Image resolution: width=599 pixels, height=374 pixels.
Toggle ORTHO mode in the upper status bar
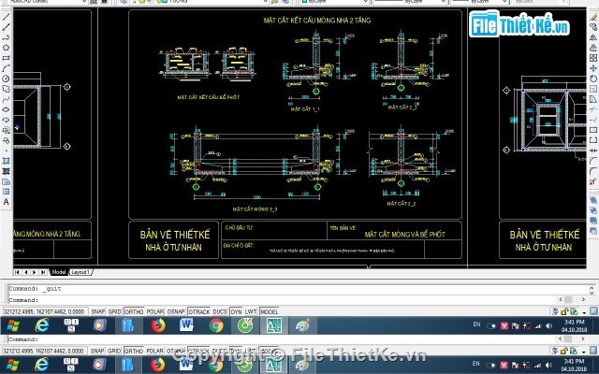(134, 311)
